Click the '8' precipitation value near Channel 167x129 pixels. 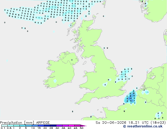[x=130, y=96]
